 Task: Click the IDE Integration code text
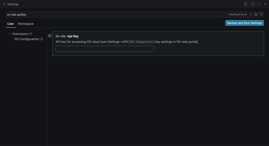tap(141, 42)
